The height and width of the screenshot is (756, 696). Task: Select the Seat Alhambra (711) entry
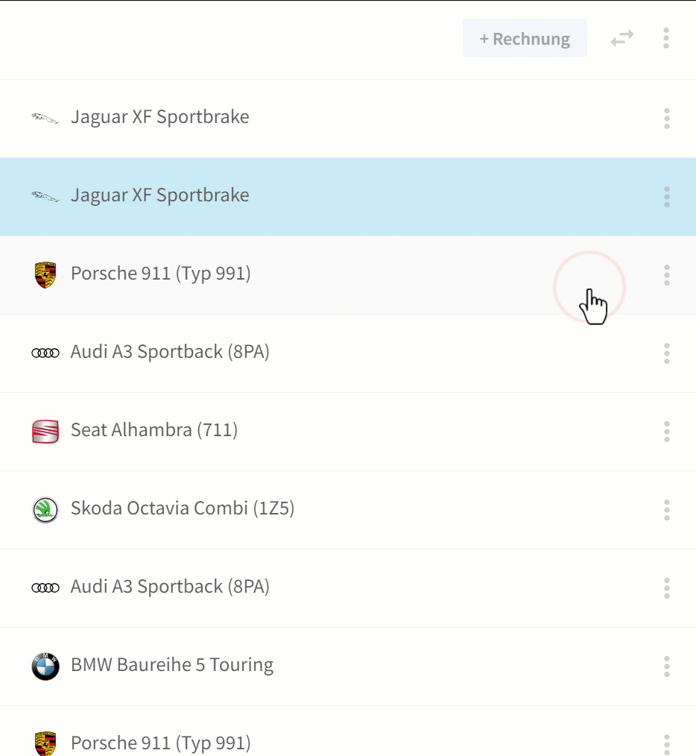point(348,432)
